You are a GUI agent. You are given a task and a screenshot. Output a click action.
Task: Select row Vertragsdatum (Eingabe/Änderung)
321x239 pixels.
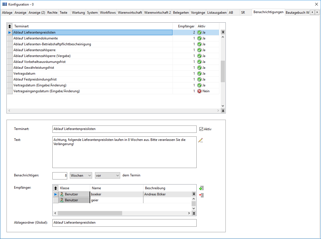click(113, 85)
